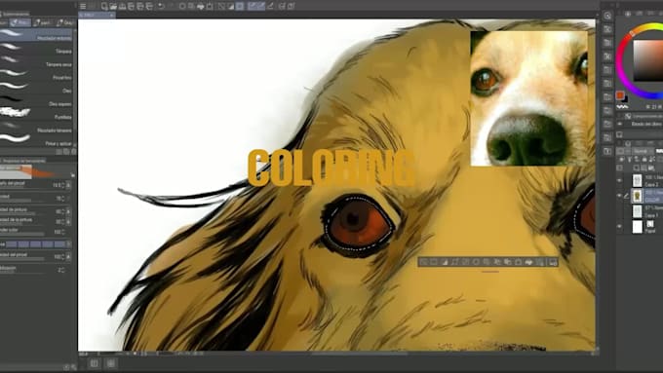Click the highlighted Show selection border icon
Viewport: 663px width, 373px height.
coord(240,6)
